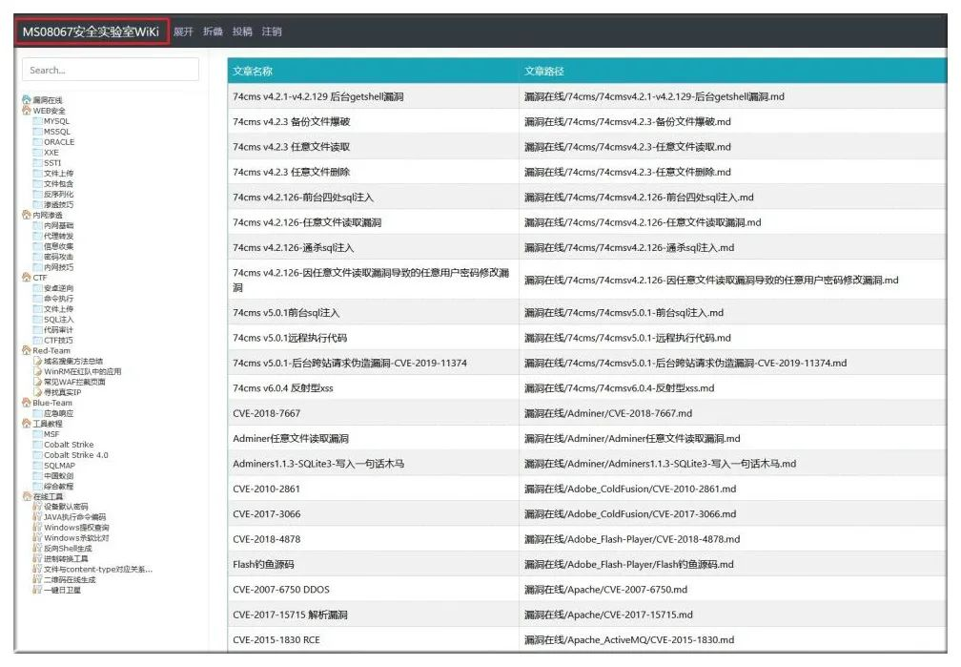The width and height of the screenshot is (961, 667).
Task: Click the MS08067安全实验室WiKi title link
Action: tap(91, 31)
